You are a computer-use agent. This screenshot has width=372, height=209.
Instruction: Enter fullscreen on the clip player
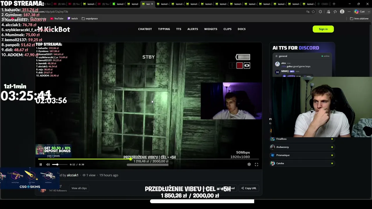coord(257,164)
